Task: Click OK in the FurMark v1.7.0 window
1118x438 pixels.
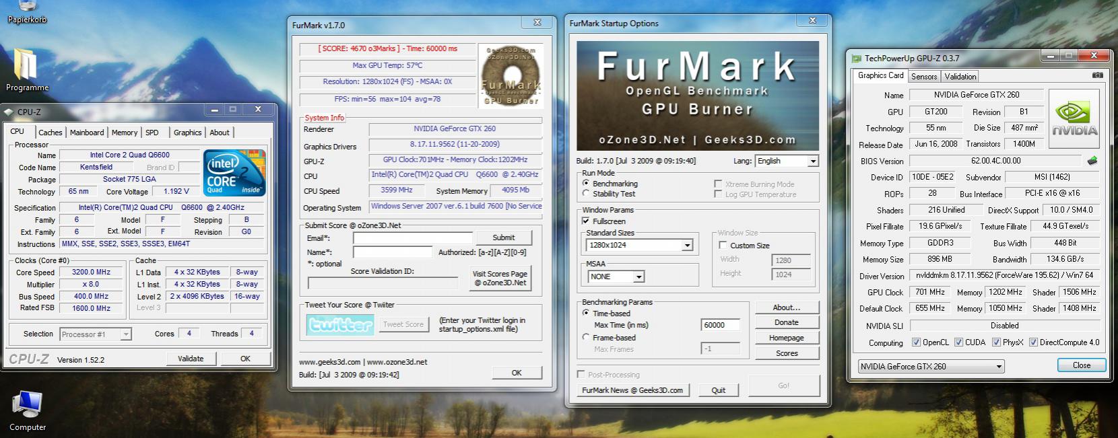Action: (517, 372)
